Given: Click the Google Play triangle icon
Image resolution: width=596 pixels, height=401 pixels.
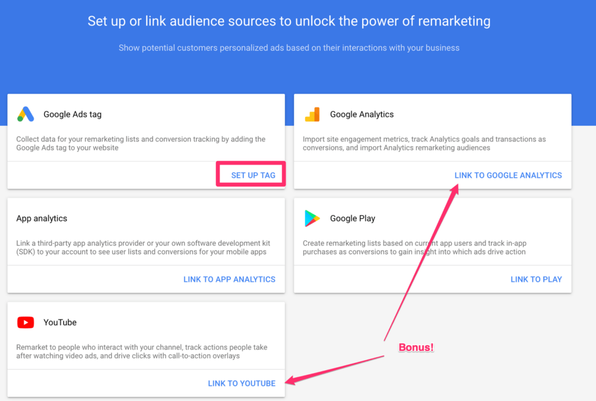Looking at the screenshot, I should click(312, 218).
